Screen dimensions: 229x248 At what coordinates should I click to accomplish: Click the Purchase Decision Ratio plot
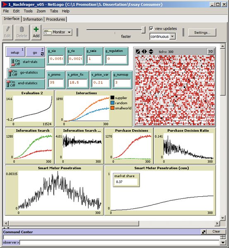click(185, 146)
